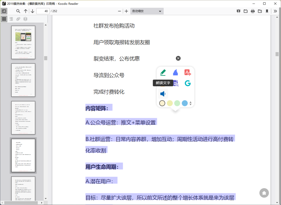
Task: Click the stepper arrows beside the color swatches
Action: click(190, 103)
